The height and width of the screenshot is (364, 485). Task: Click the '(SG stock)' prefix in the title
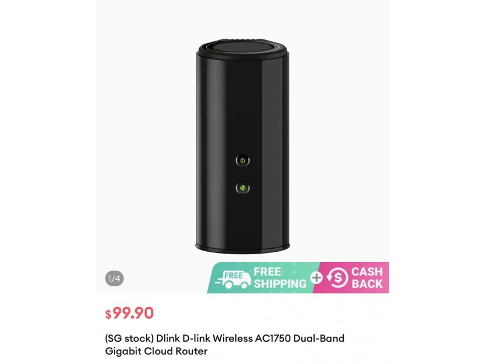click(129, 339)
